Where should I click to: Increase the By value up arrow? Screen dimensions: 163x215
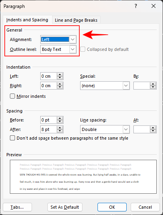point(153,84)
